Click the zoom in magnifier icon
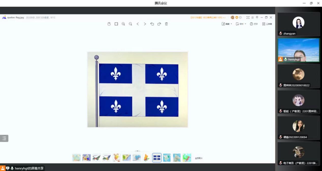 123,24
